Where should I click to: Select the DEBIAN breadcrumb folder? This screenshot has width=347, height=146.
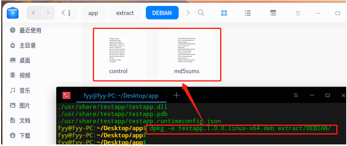coord(162,13)
